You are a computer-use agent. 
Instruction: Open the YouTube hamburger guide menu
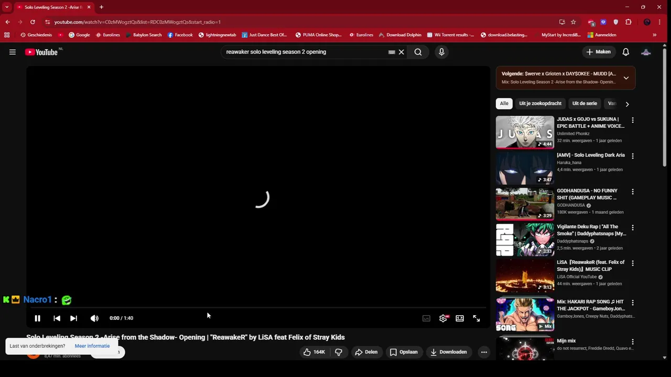12,52
